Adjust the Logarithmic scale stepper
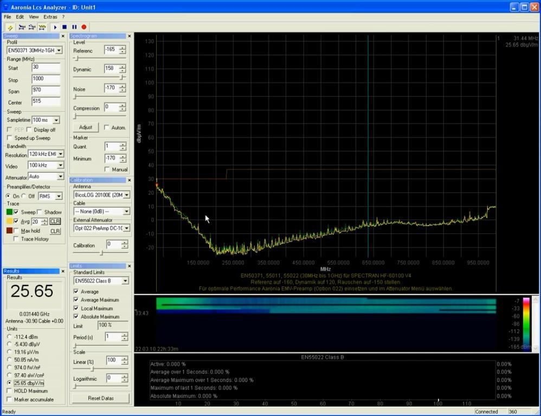The width and height of the screenshot is (541, 416). click(125, 378)
